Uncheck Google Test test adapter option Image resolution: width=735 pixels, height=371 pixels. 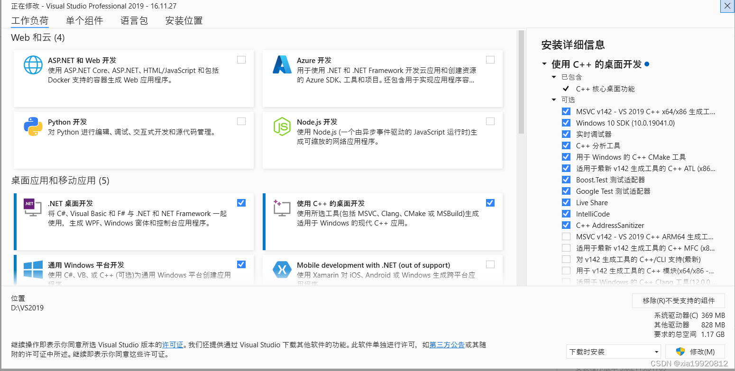click(x=566, y=191)
